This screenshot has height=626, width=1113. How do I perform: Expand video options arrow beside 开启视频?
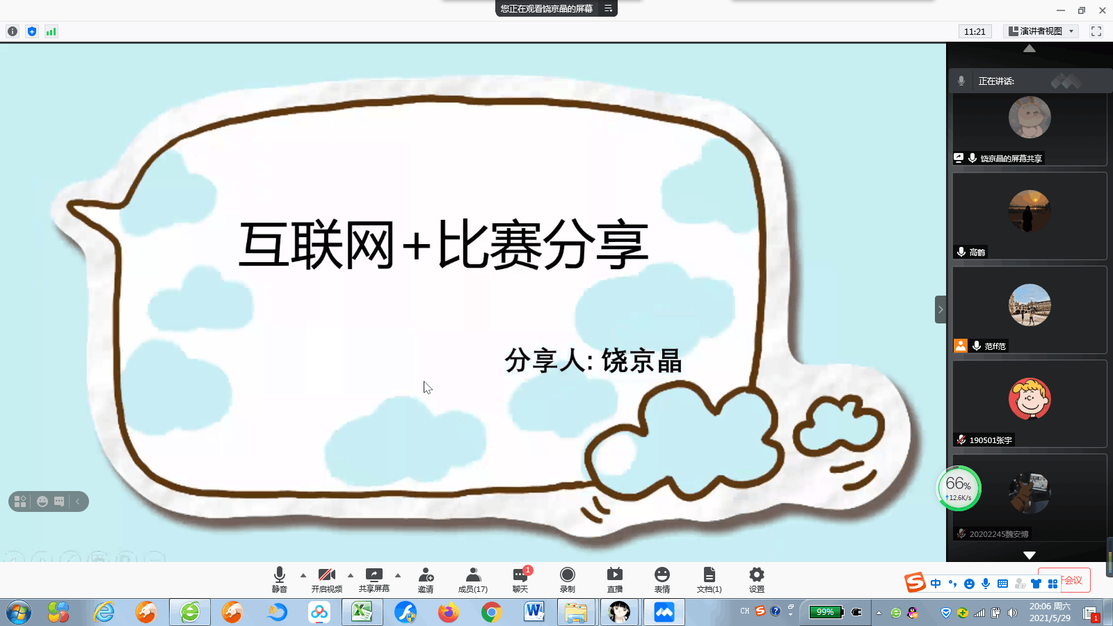351,575
